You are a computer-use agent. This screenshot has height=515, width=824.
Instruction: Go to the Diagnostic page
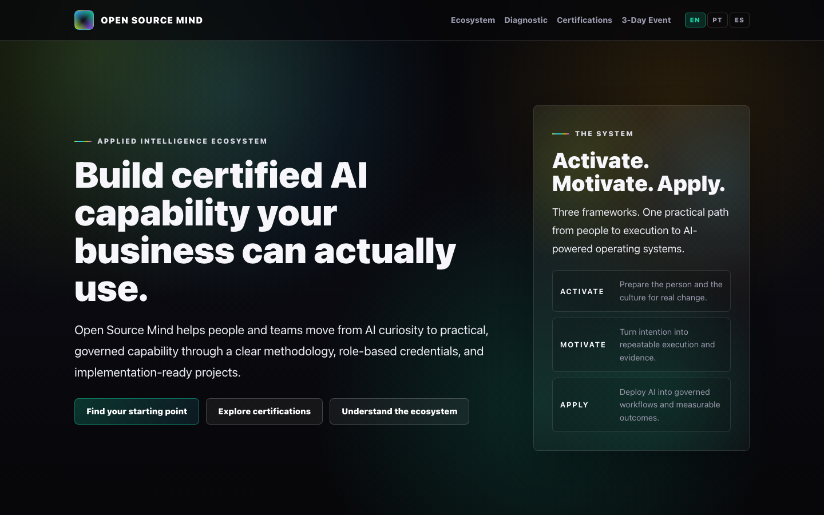coord(526,20)
